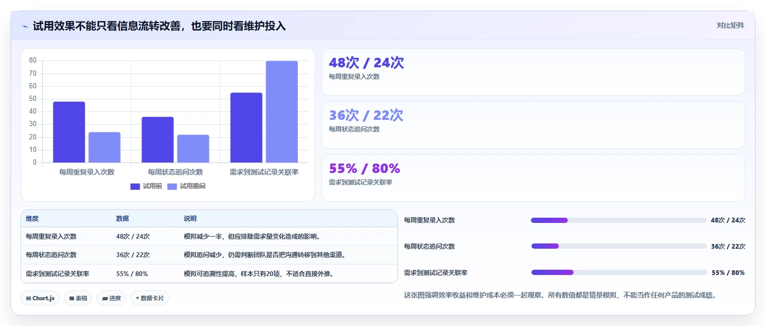This screenshot has height=326, width=766.
Task: Click the 对比矩阵 label in header
Action: (730, 26)
